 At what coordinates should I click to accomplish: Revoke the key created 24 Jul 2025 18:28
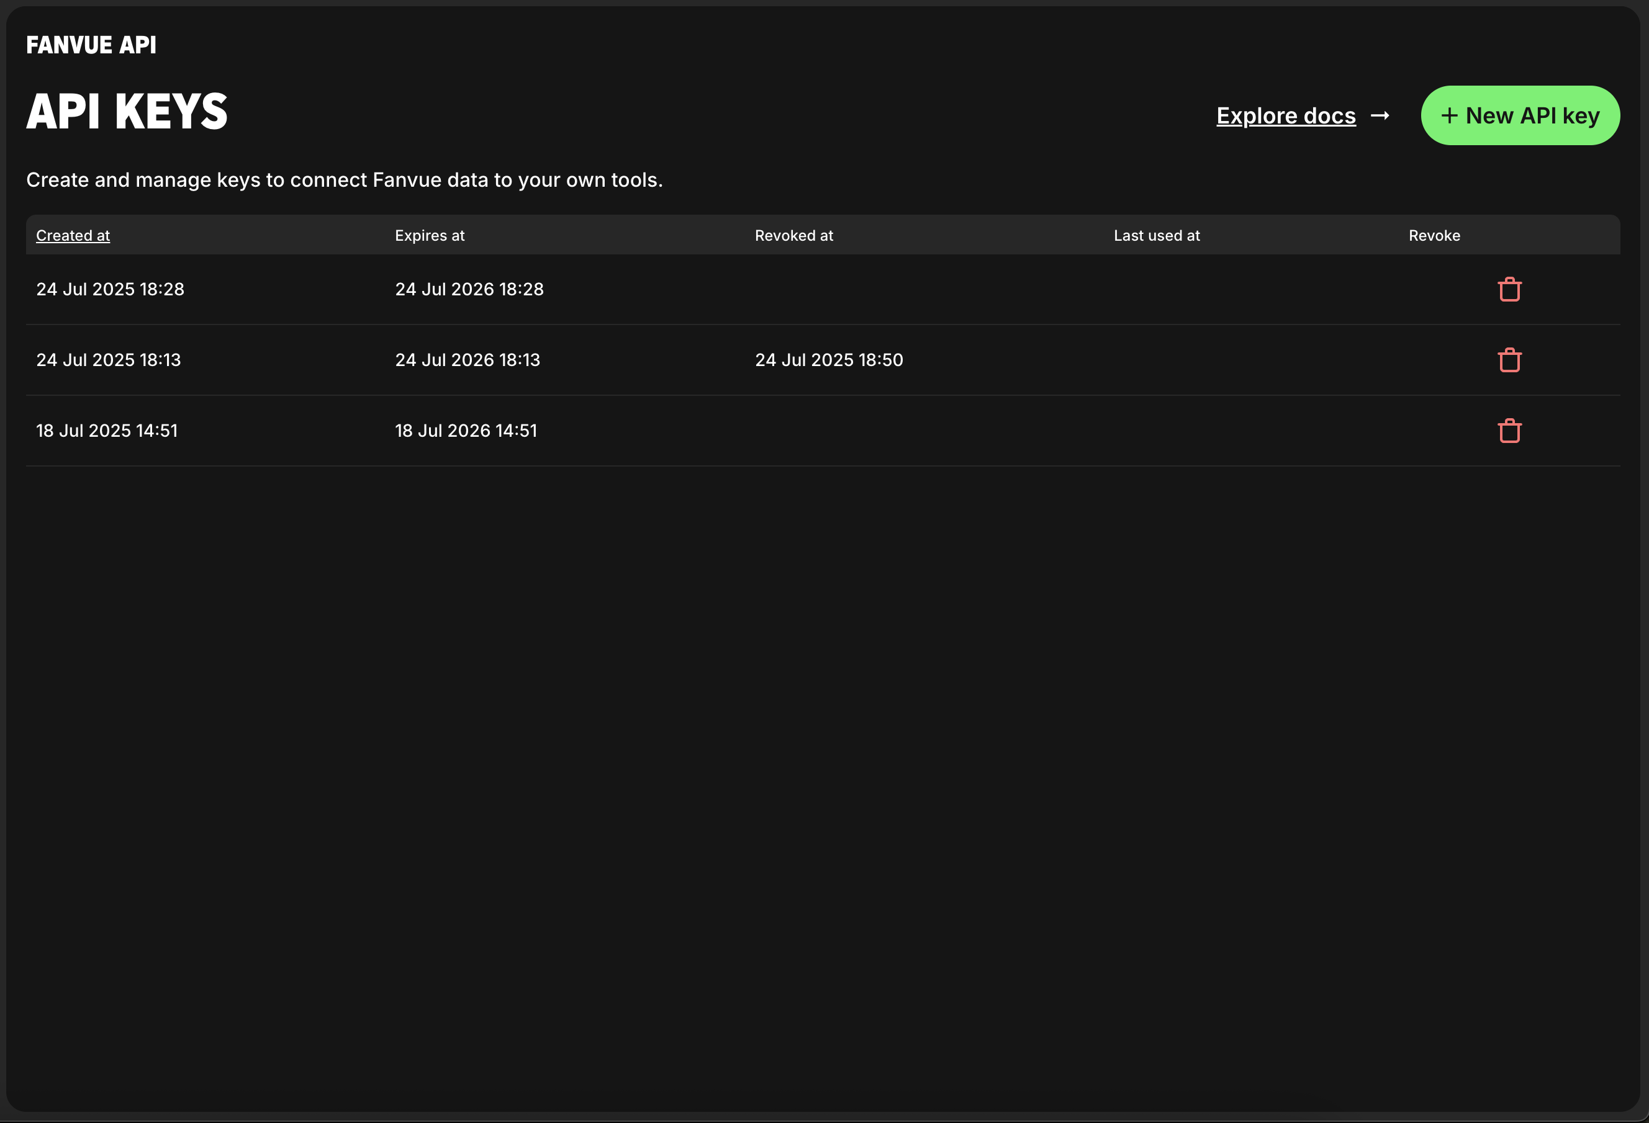point(1509,289)
